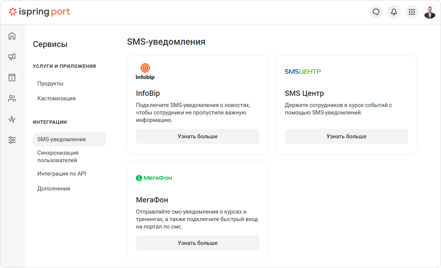Open the settings sliders sidebar icon
This screenshot has height=268, width=441.
click(x=12, y=140)
